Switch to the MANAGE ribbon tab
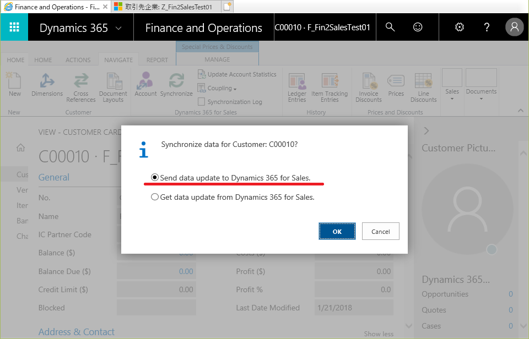 tap(217, 59)
